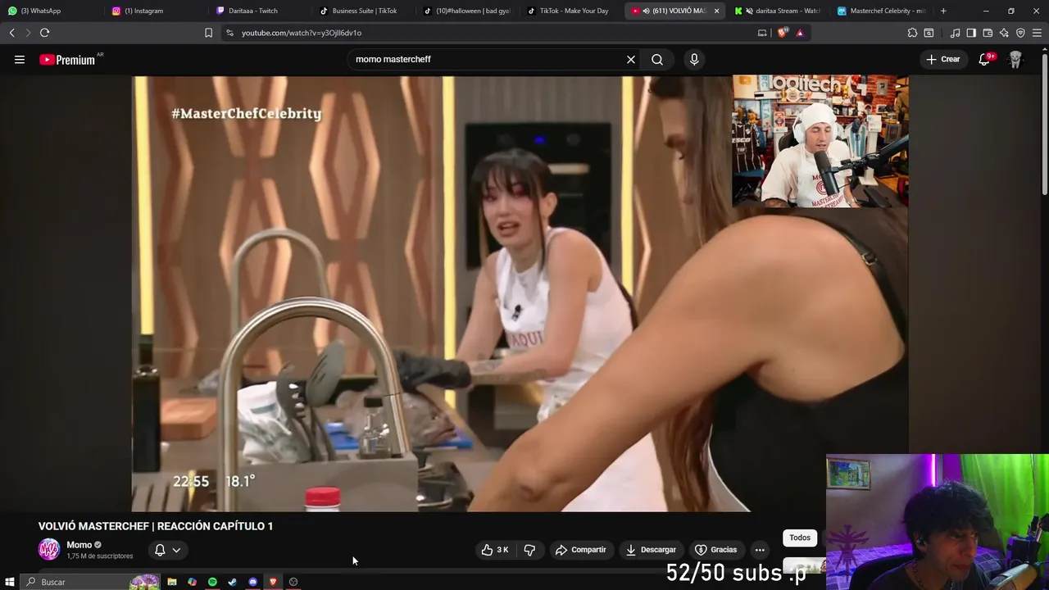Open YouTube notifications bell
Viewport: 1049px width, 590px height.
point(984,59)
